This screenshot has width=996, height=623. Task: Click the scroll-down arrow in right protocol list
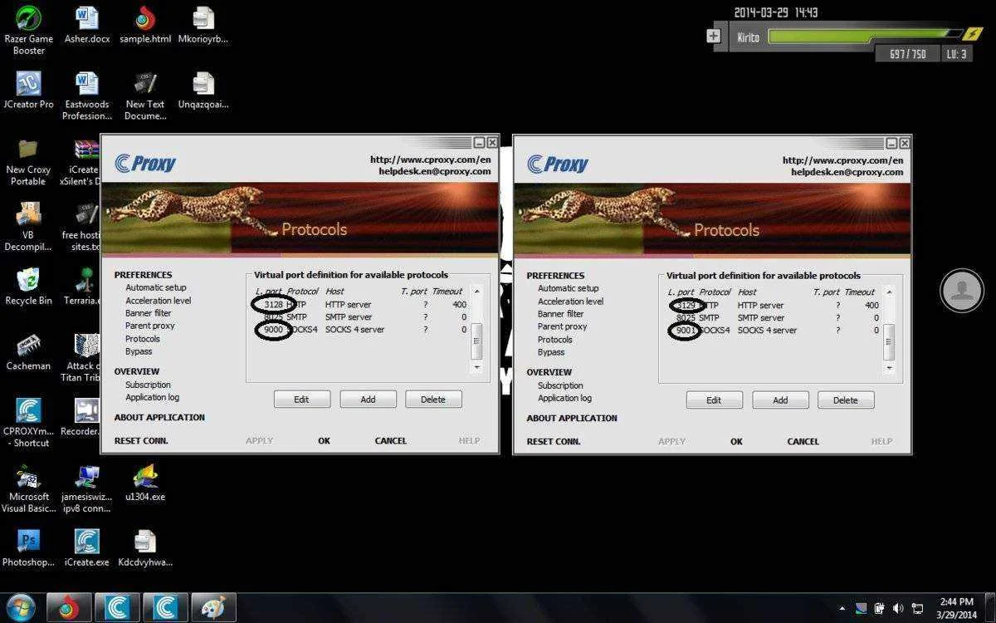pos(889,368)
